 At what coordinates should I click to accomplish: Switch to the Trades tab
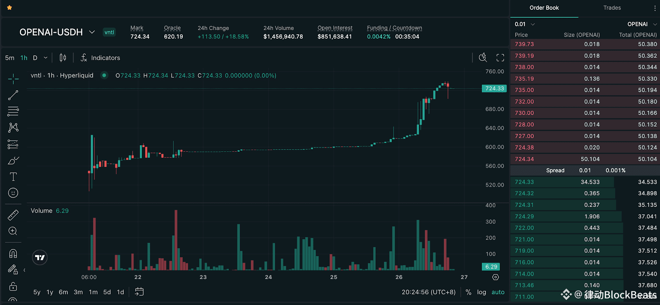[612, 8]
